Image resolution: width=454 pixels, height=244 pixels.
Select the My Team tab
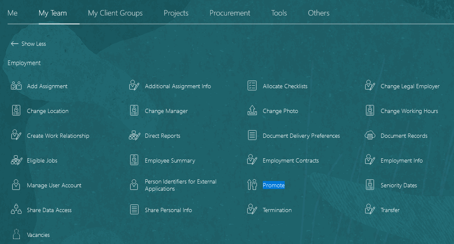point(53,13)
